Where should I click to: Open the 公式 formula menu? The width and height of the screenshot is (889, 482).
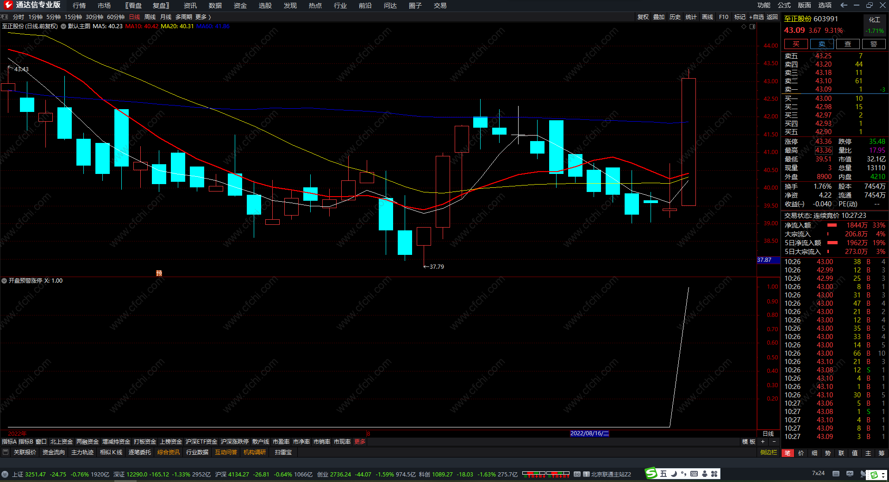pos(784,5)
